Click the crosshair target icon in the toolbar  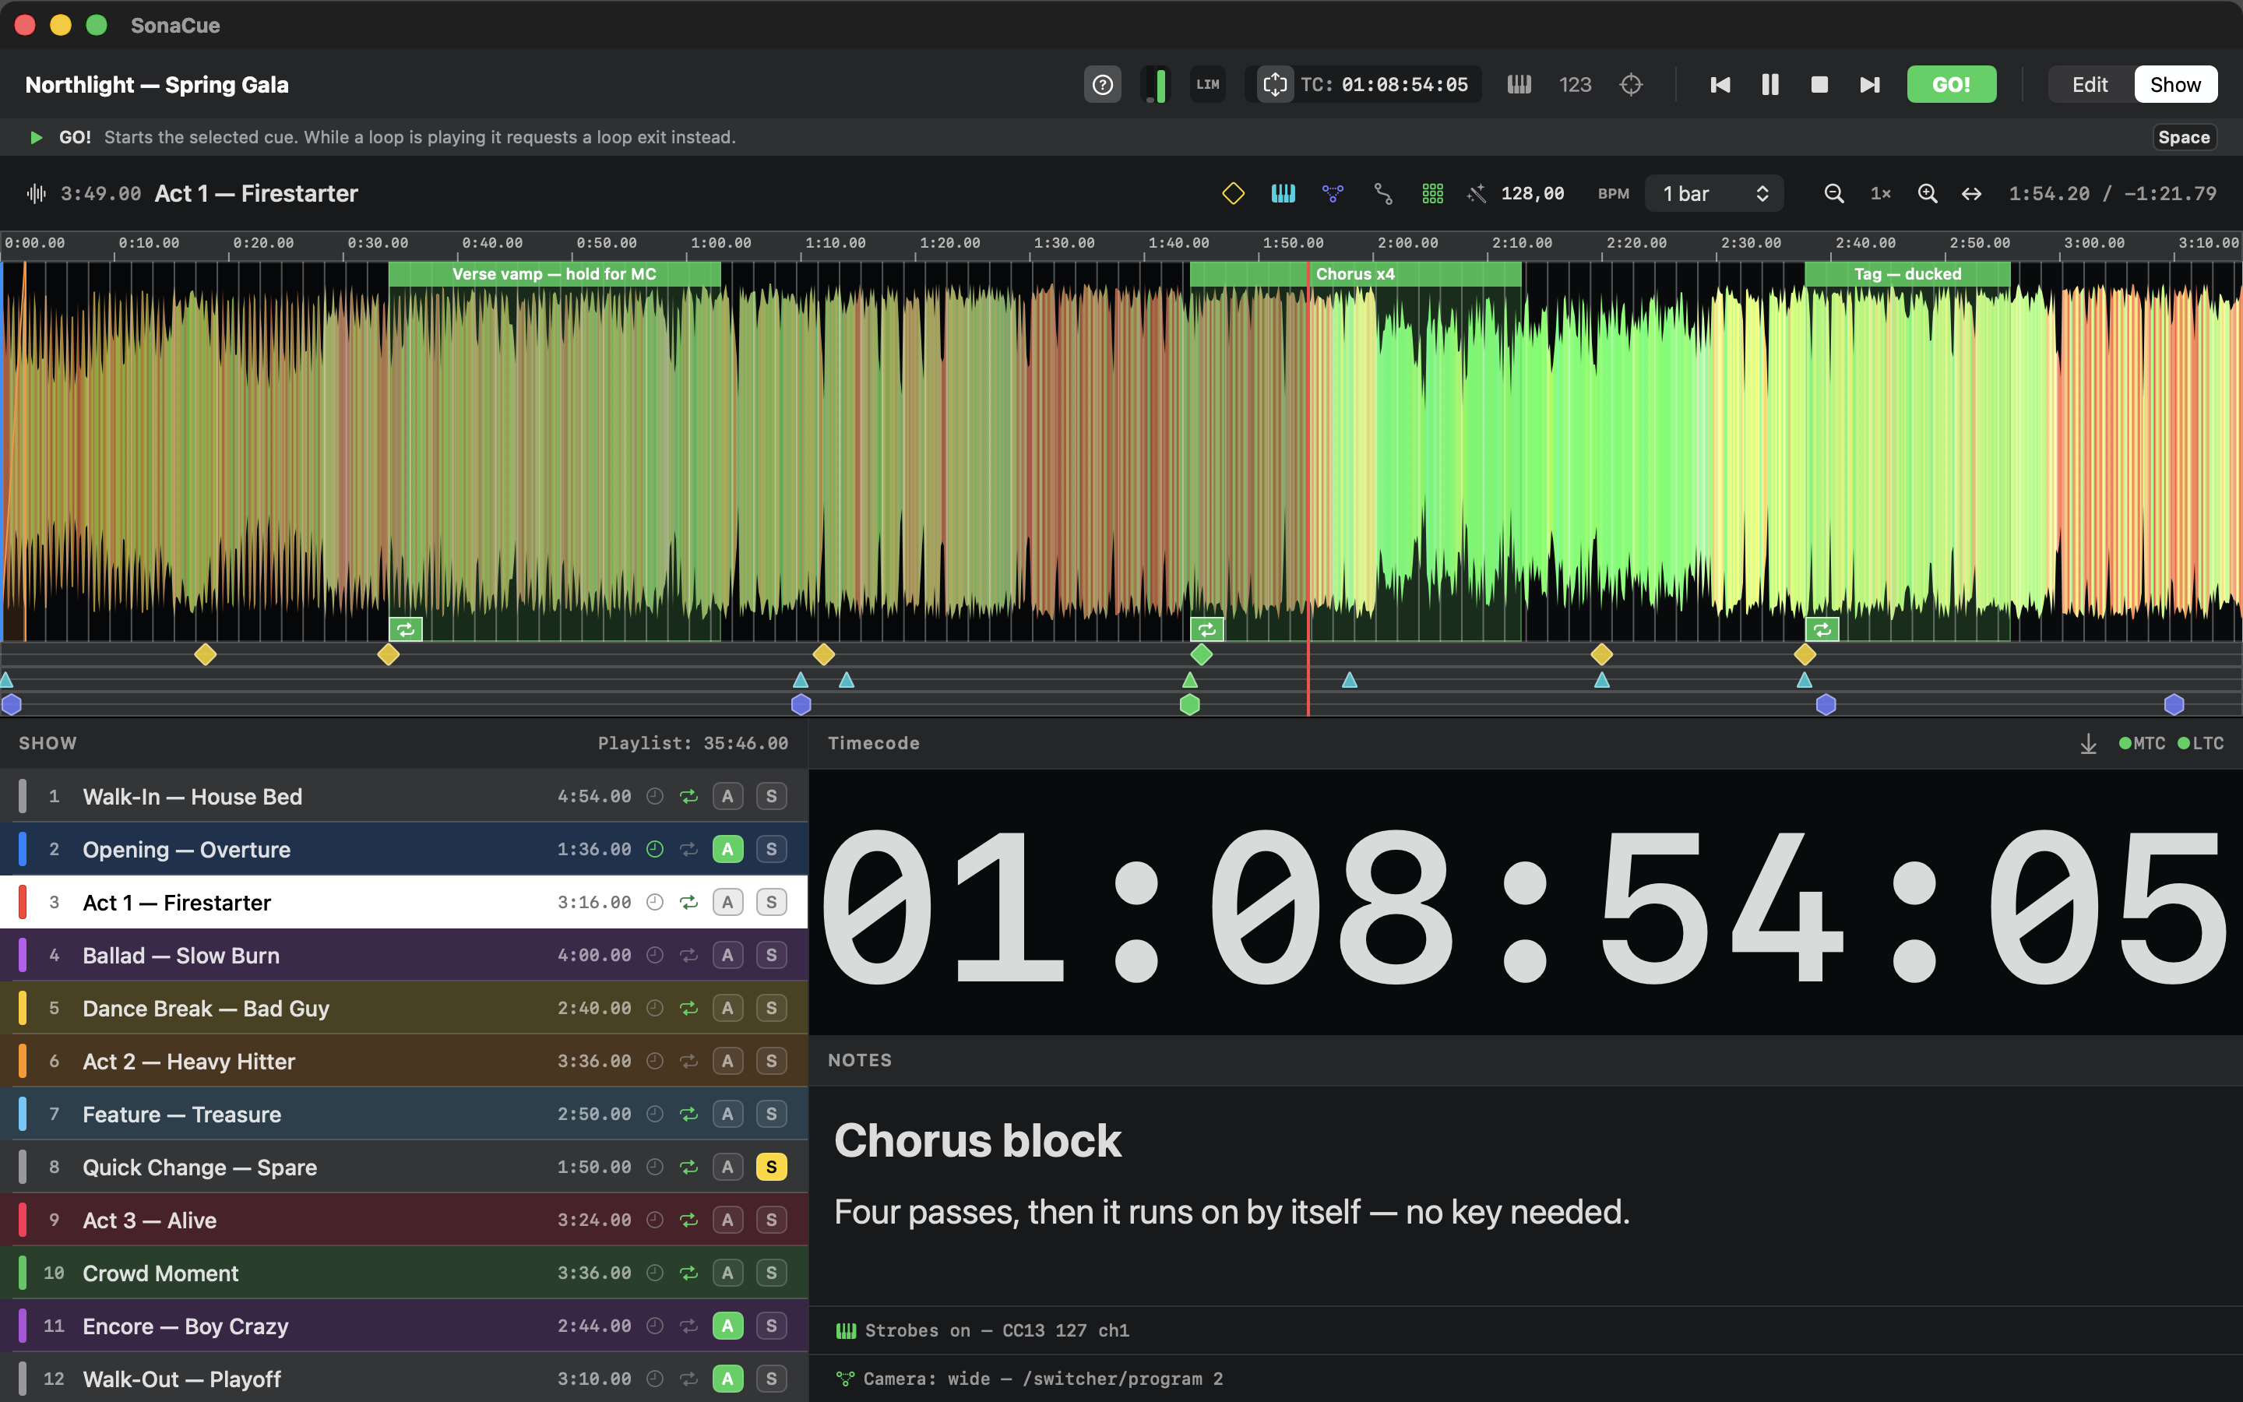1630,84
